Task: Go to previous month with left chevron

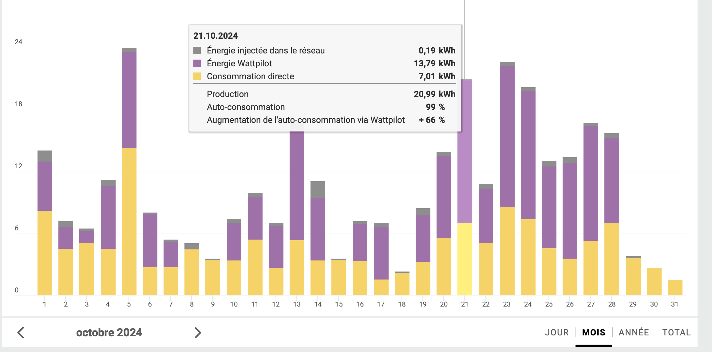Action: pos(21,333)
